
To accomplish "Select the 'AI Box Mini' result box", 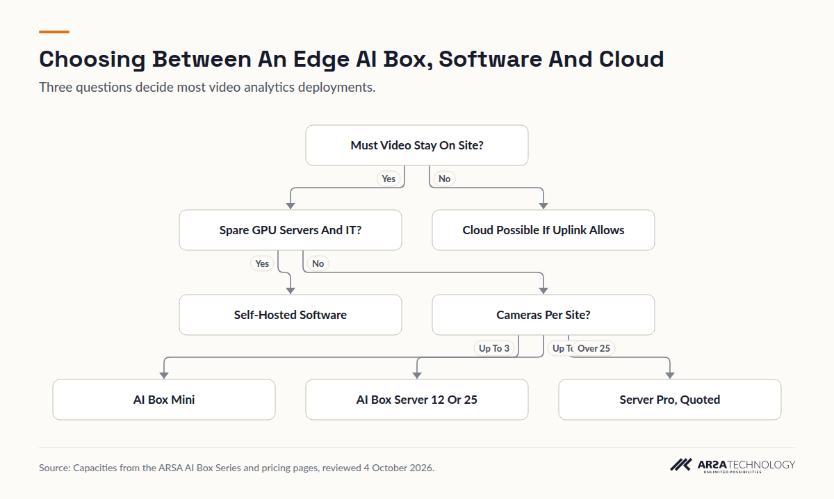I will coord(164,400).
